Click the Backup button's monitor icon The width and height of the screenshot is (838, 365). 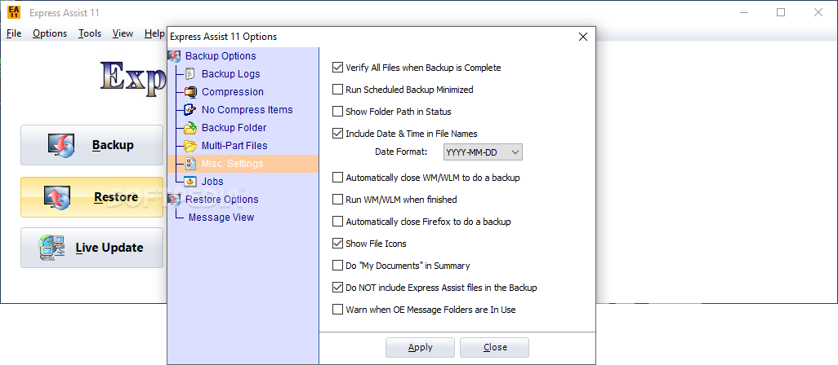point(61,146)
